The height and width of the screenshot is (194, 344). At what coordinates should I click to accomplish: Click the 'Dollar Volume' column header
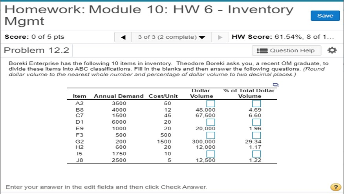tap(201, 93)
